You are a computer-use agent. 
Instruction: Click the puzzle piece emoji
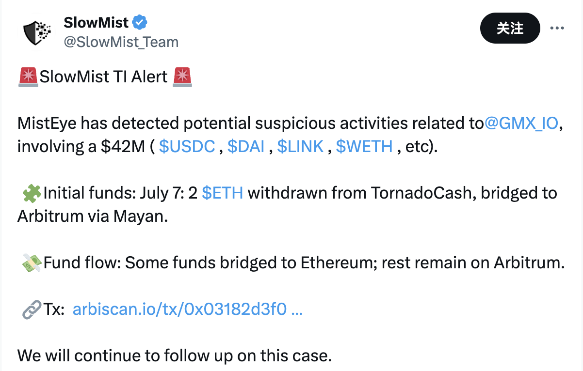pos(32,193)
